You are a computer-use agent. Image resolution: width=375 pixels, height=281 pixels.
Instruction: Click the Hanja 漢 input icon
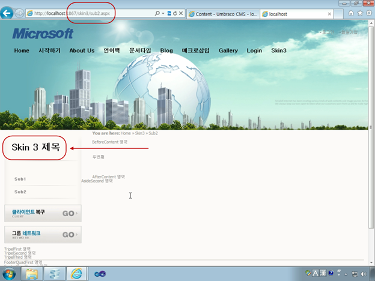[323, 273]
